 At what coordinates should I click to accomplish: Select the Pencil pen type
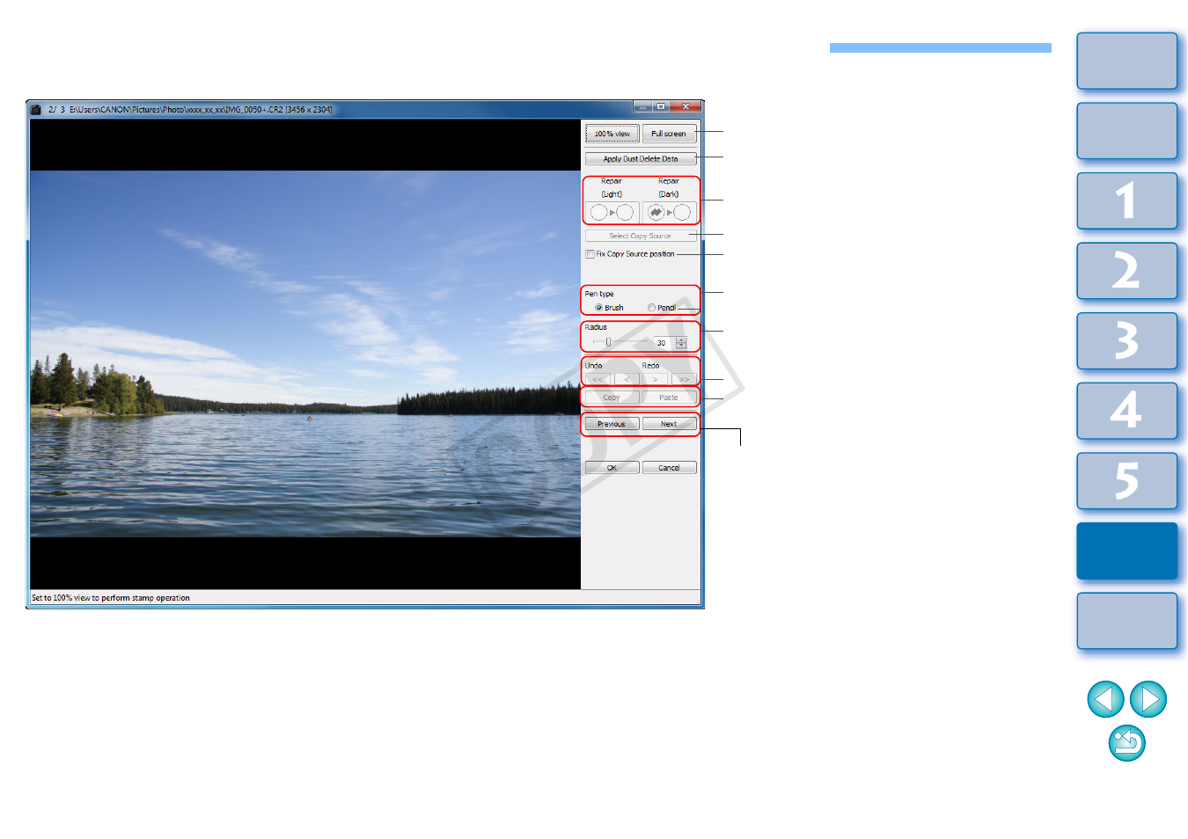(x=651, y=308)
